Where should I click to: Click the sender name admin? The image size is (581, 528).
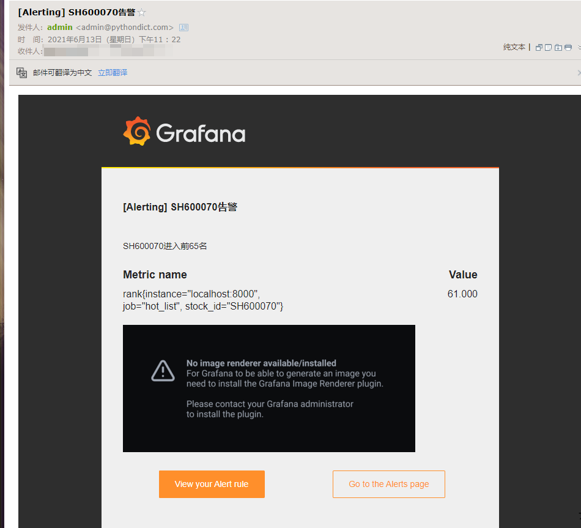click(x=60, y=28)
